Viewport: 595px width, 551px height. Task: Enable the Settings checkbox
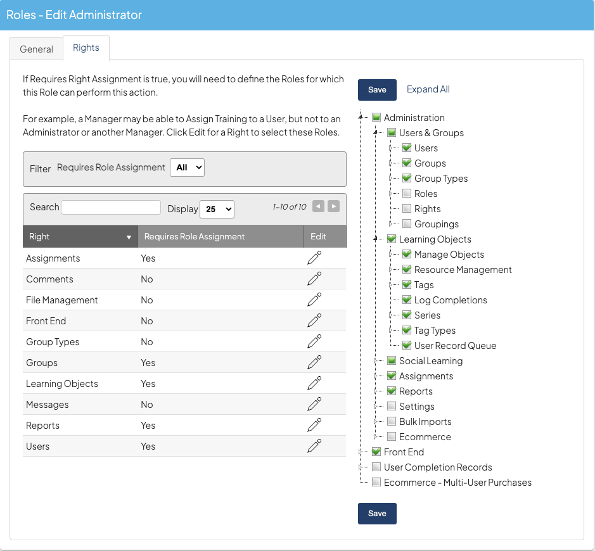[x=392, y=406]
